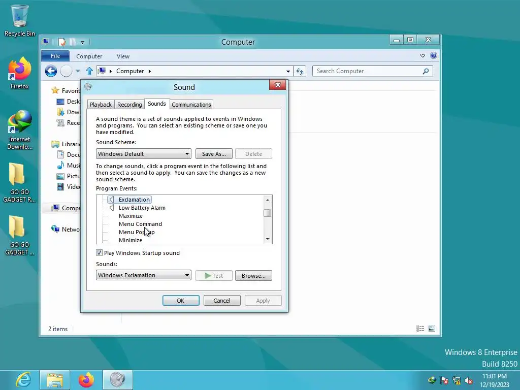Expand the Explorer ribbon chevron

(422, 56)
